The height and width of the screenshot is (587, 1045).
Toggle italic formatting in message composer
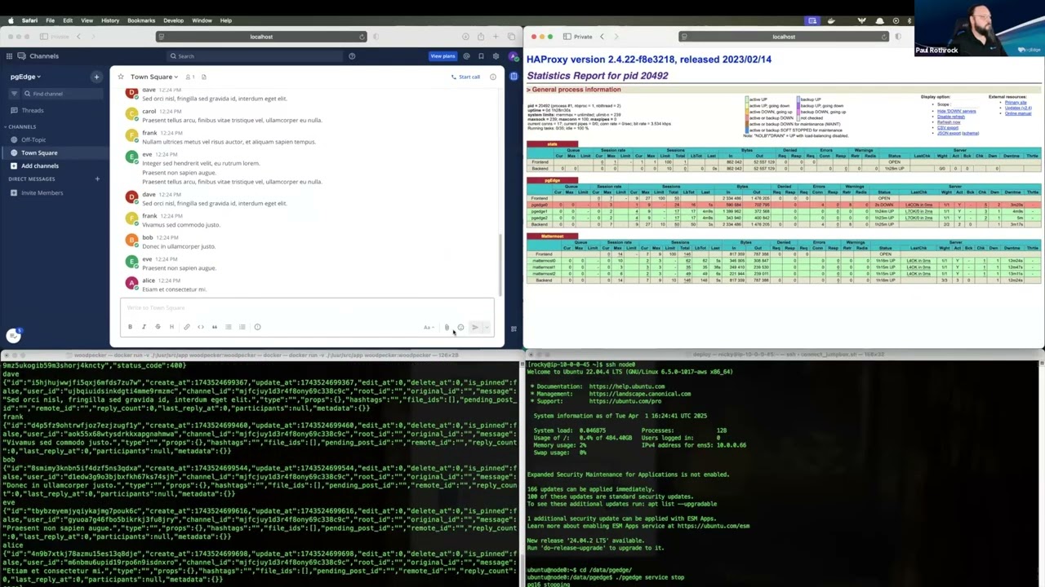[144, 327]
